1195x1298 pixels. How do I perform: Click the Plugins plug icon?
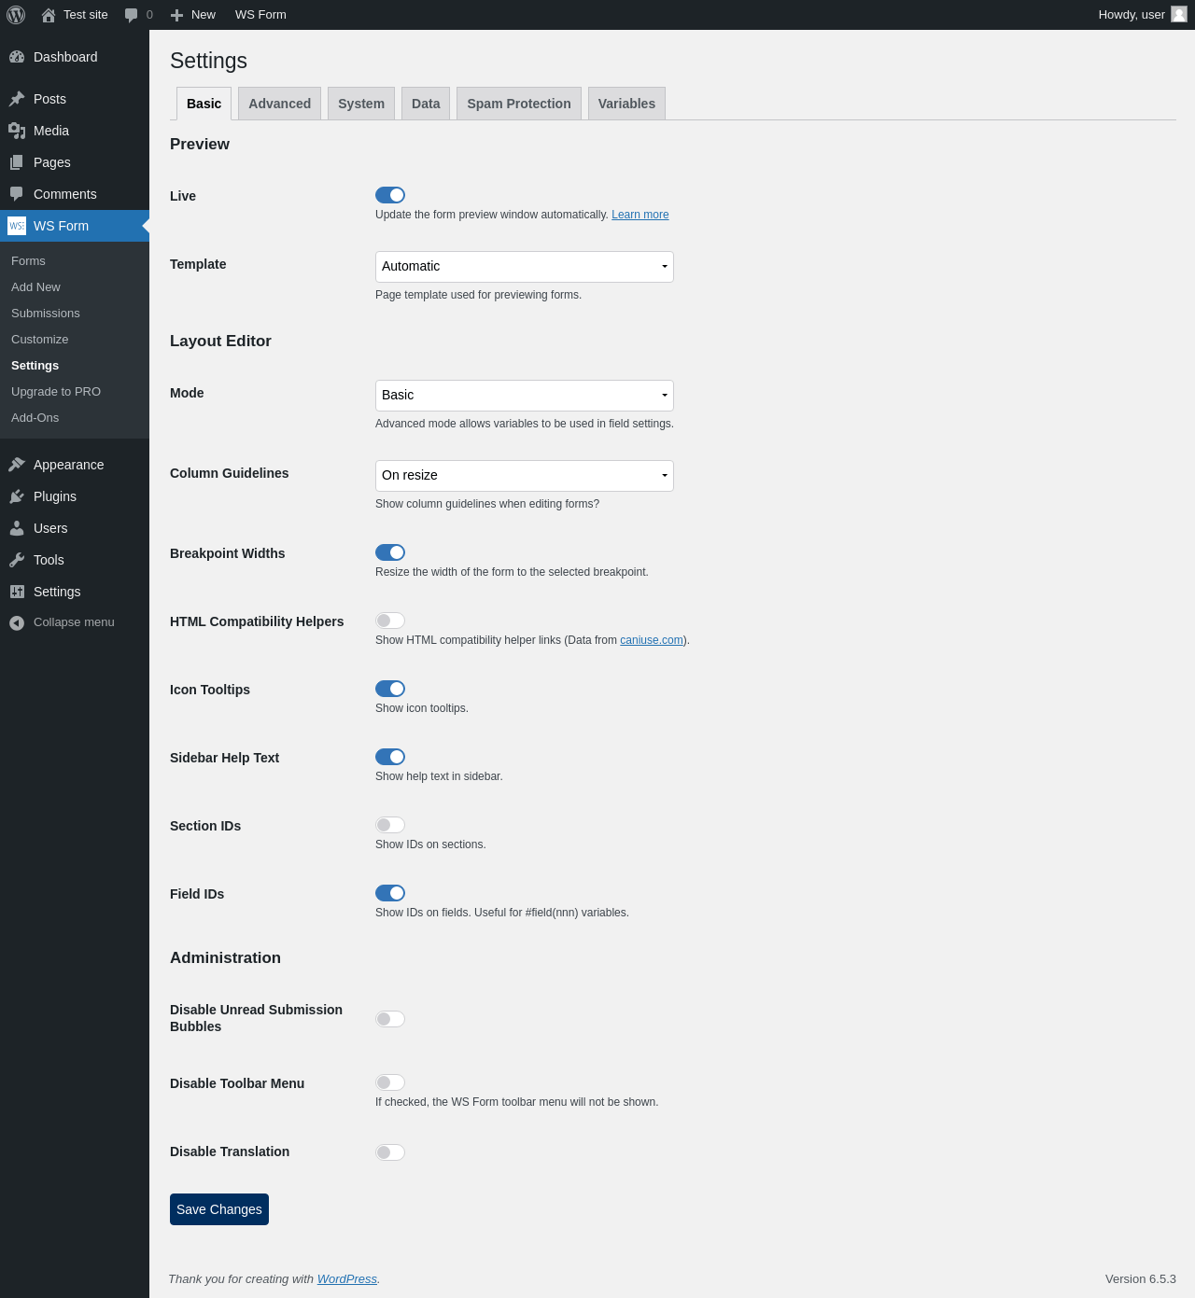click(17, 496)
